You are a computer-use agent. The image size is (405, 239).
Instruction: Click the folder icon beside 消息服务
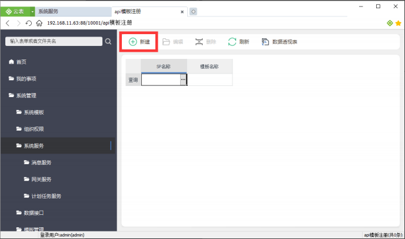26,162
